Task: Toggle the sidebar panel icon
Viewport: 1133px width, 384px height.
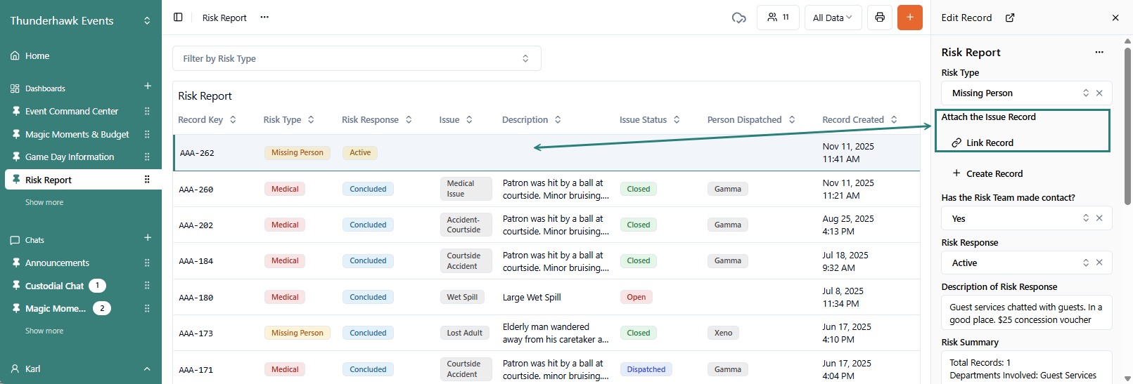Action: (178, 18)
